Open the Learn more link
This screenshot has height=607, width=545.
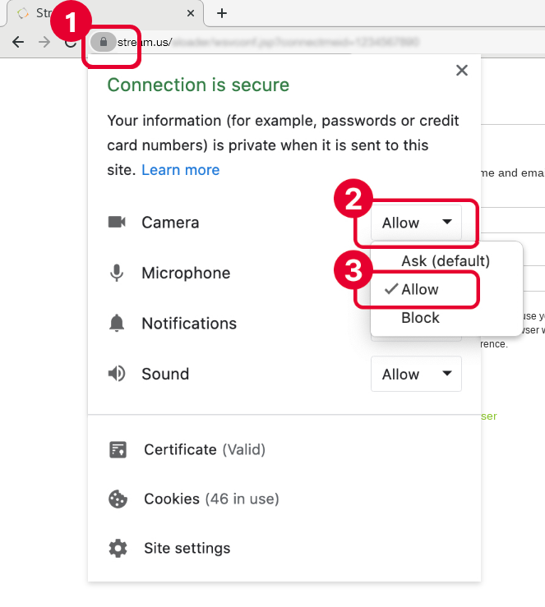click(x=180, y=170)
